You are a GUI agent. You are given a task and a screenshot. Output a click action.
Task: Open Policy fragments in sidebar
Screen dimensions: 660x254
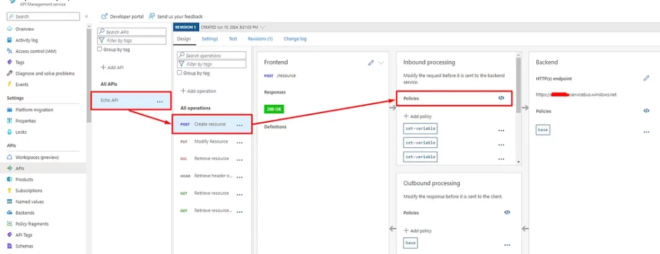tap(32, 224)
